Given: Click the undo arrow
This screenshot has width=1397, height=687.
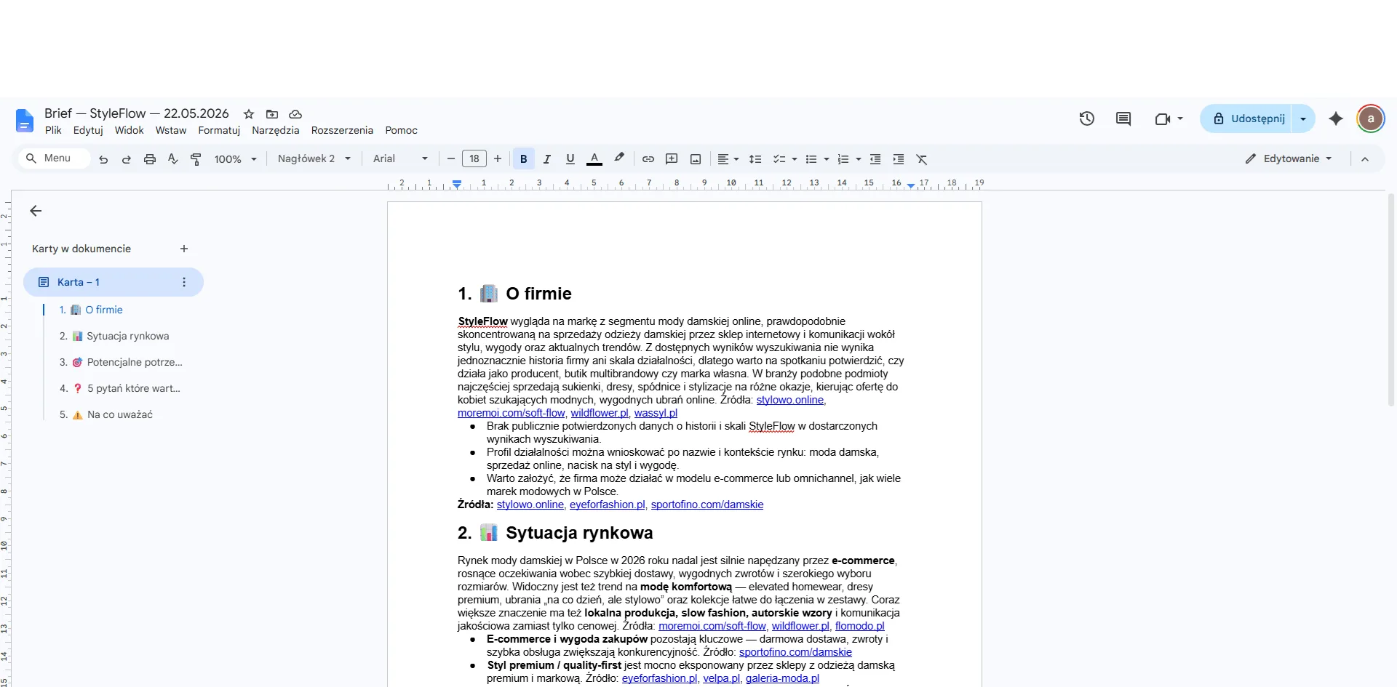Looking at the screenshot, I should click(x=103, y=159).
